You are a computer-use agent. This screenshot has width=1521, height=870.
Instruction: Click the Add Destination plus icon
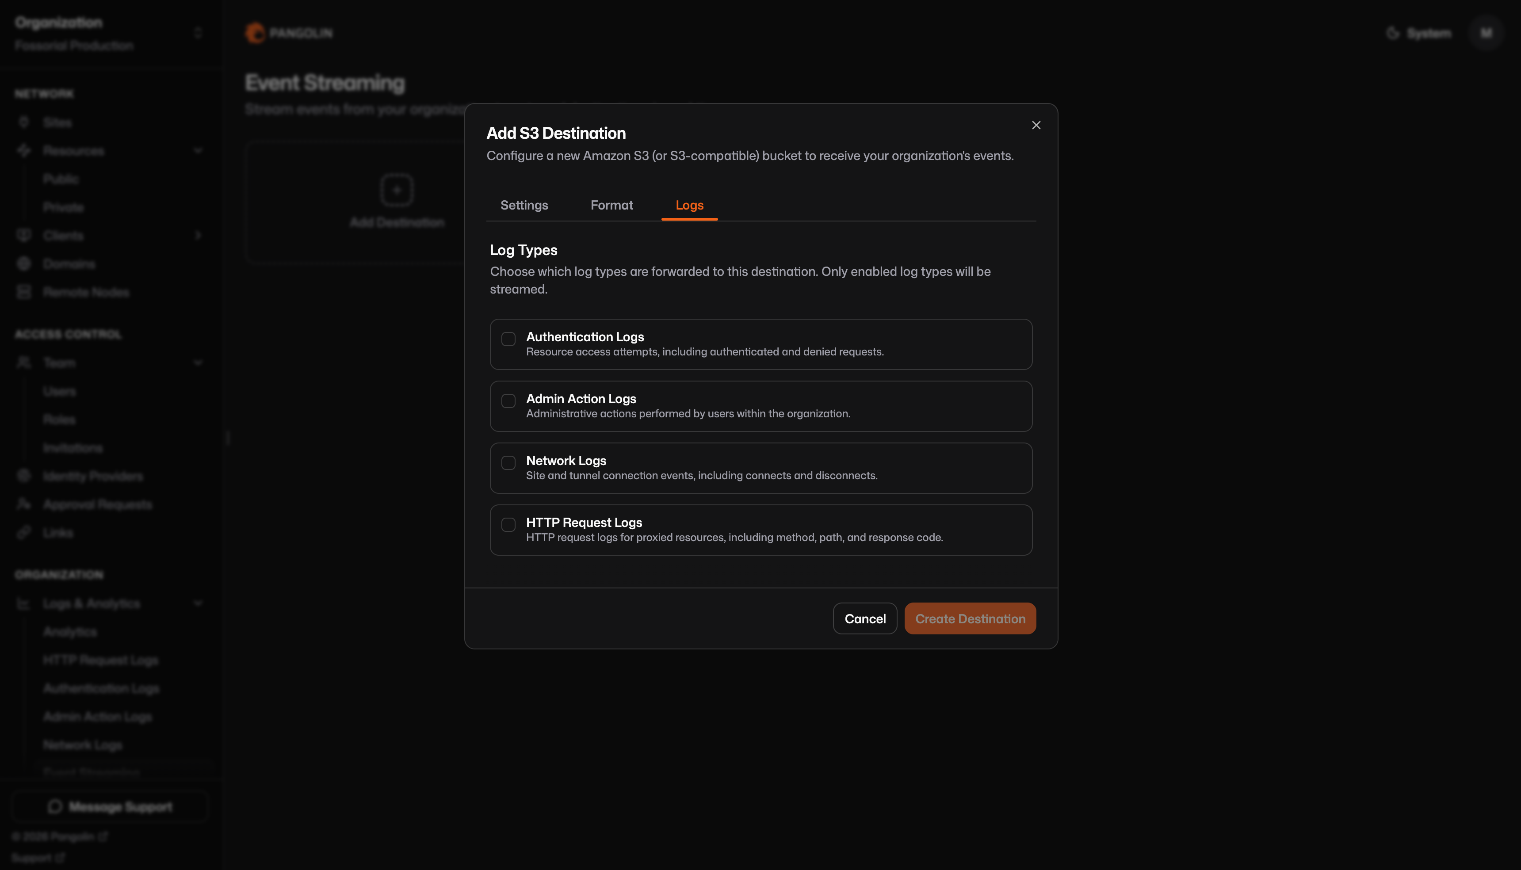point(397,190)
